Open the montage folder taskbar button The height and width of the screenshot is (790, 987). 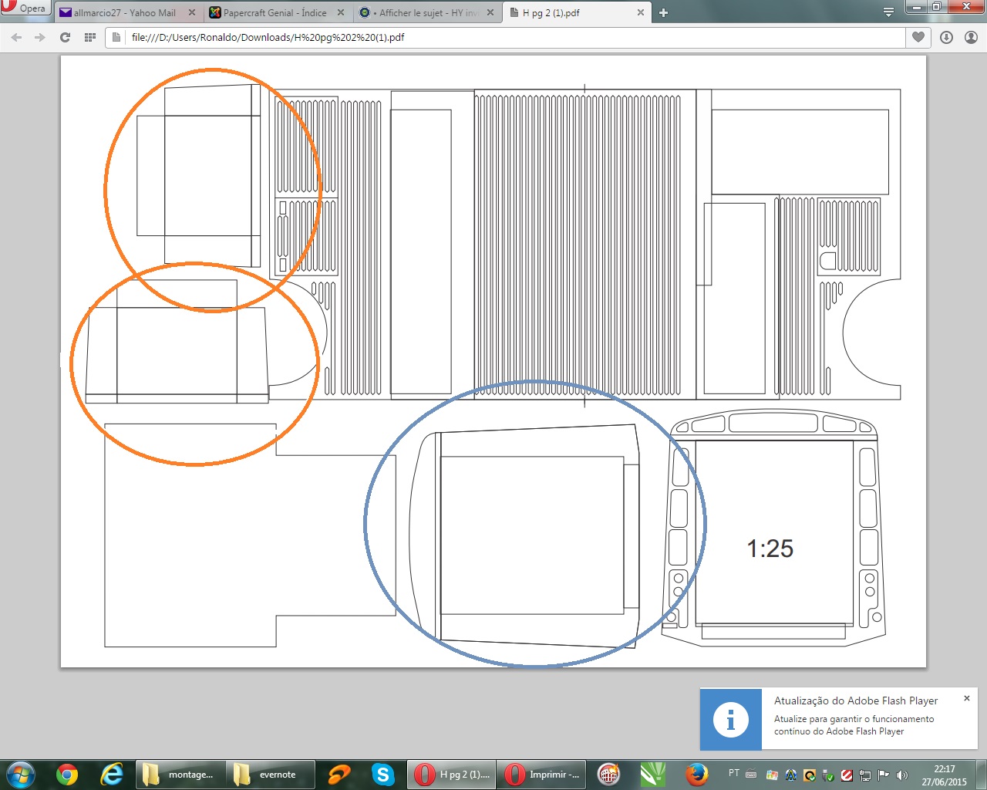tap(180, 774)
